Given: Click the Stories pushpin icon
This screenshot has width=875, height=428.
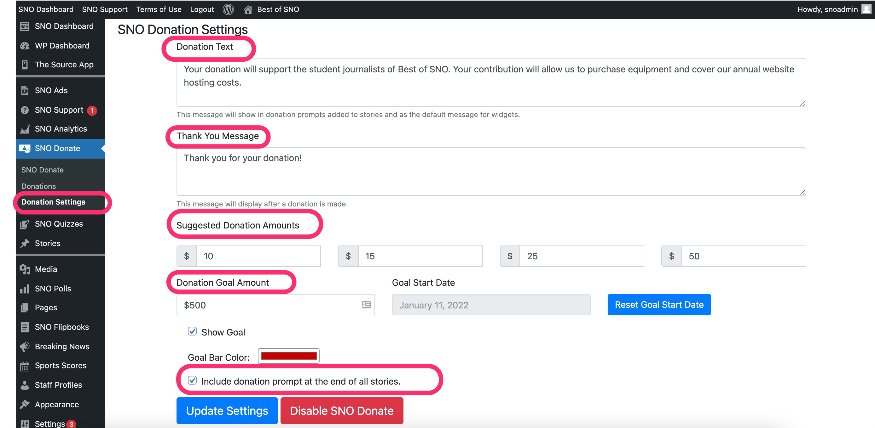Looking at the screenshot, I should [25, 244].
